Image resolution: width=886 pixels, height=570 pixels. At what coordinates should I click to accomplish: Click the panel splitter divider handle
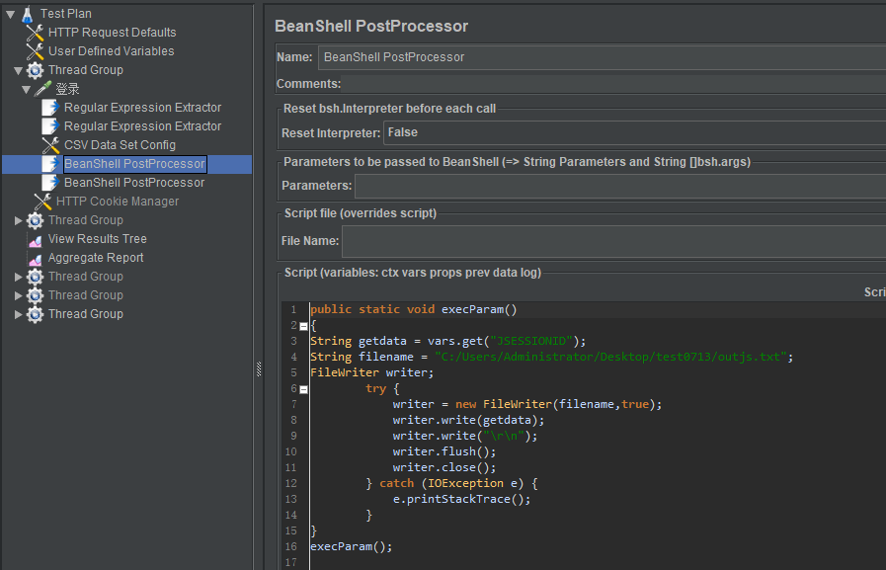click(259, 368)
